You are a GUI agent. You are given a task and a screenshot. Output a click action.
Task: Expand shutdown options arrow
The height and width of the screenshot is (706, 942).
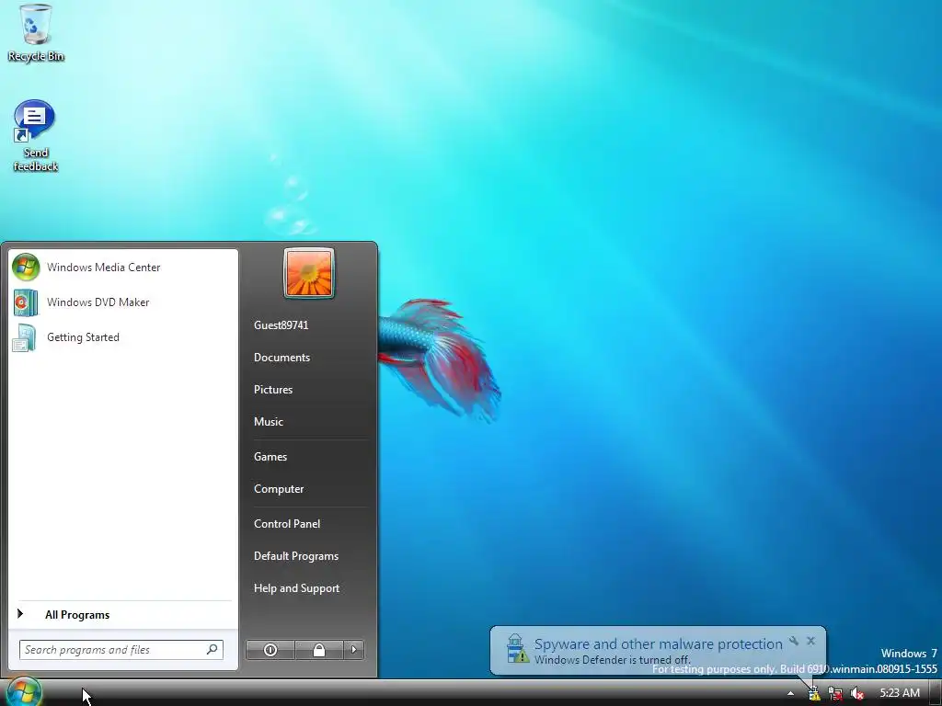(354, 650)
